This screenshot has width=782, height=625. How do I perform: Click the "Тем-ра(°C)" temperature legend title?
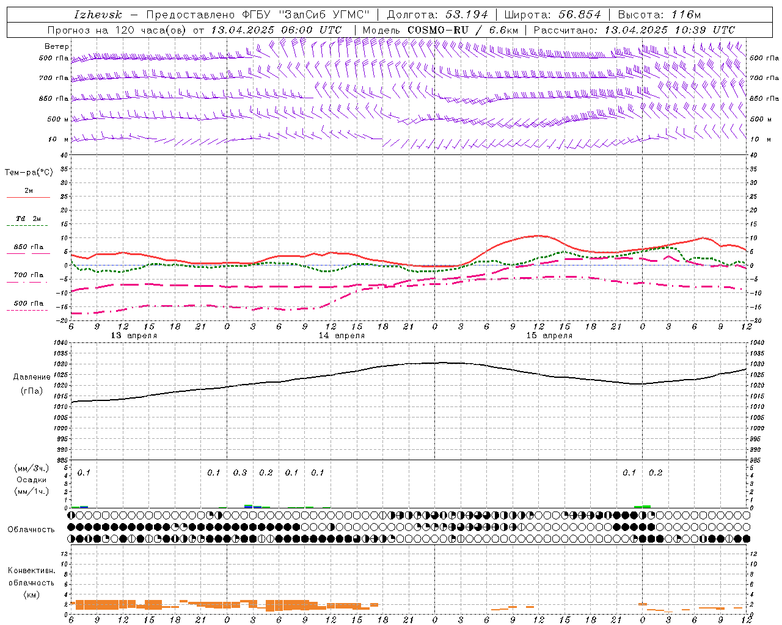[29, 173]
